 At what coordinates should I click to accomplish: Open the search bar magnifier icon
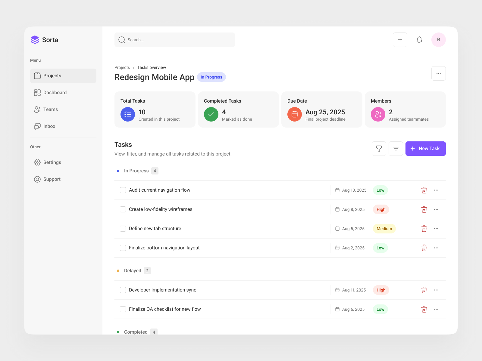[x=121, y=39]
